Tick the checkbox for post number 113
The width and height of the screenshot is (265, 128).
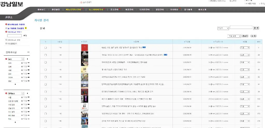tap(46, 92)
